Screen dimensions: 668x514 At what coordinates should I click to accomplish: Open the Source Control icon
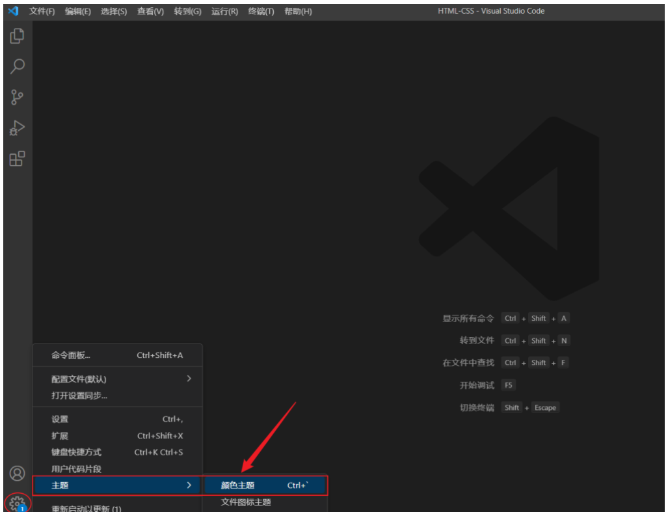pyautogui.click(x=17, y=97)
